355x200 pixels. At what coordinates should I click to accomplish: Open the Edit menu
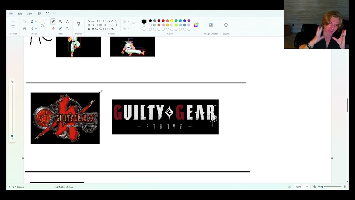tap(20, 14)
